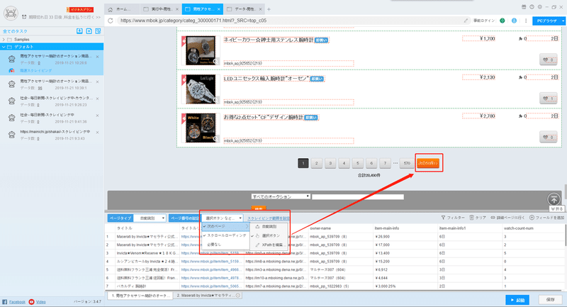Image resolution: width=567 pixels, height=307 pixels.
Task: Open the PCブラウザ dropdown arrow
Action: pos(563,21)
